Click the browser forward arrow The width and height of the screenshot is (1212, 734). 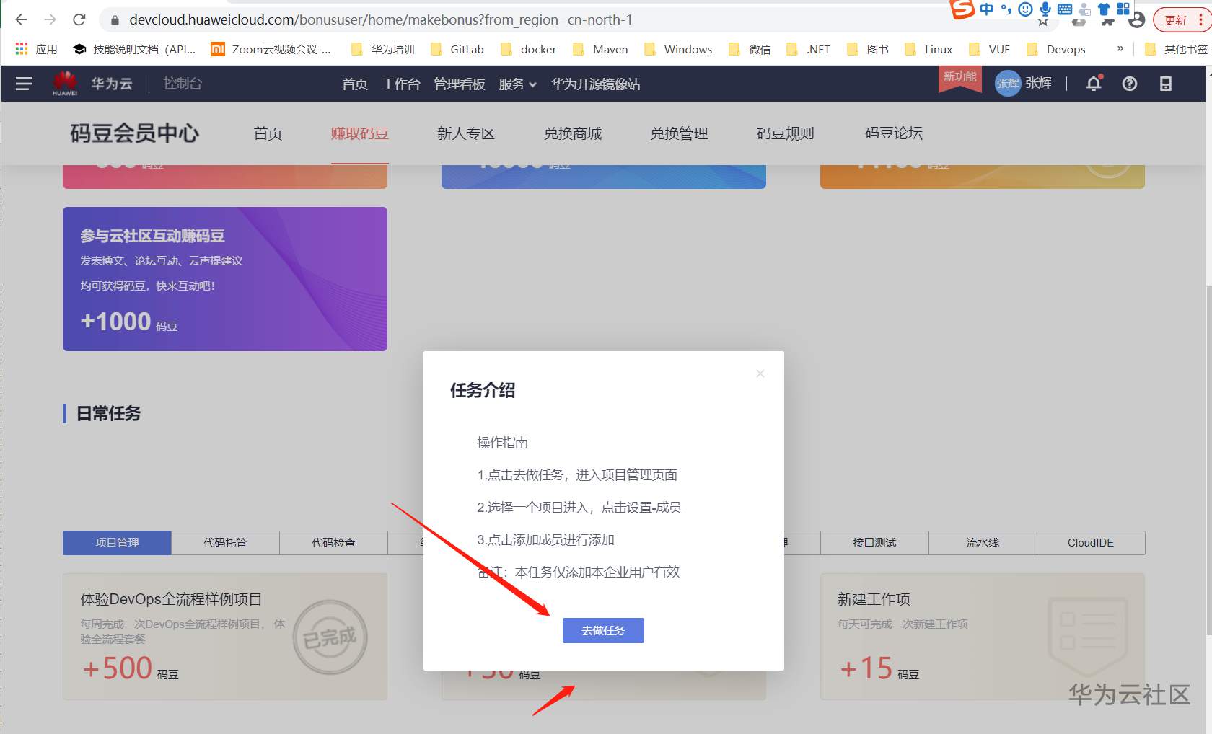(50, 19)
